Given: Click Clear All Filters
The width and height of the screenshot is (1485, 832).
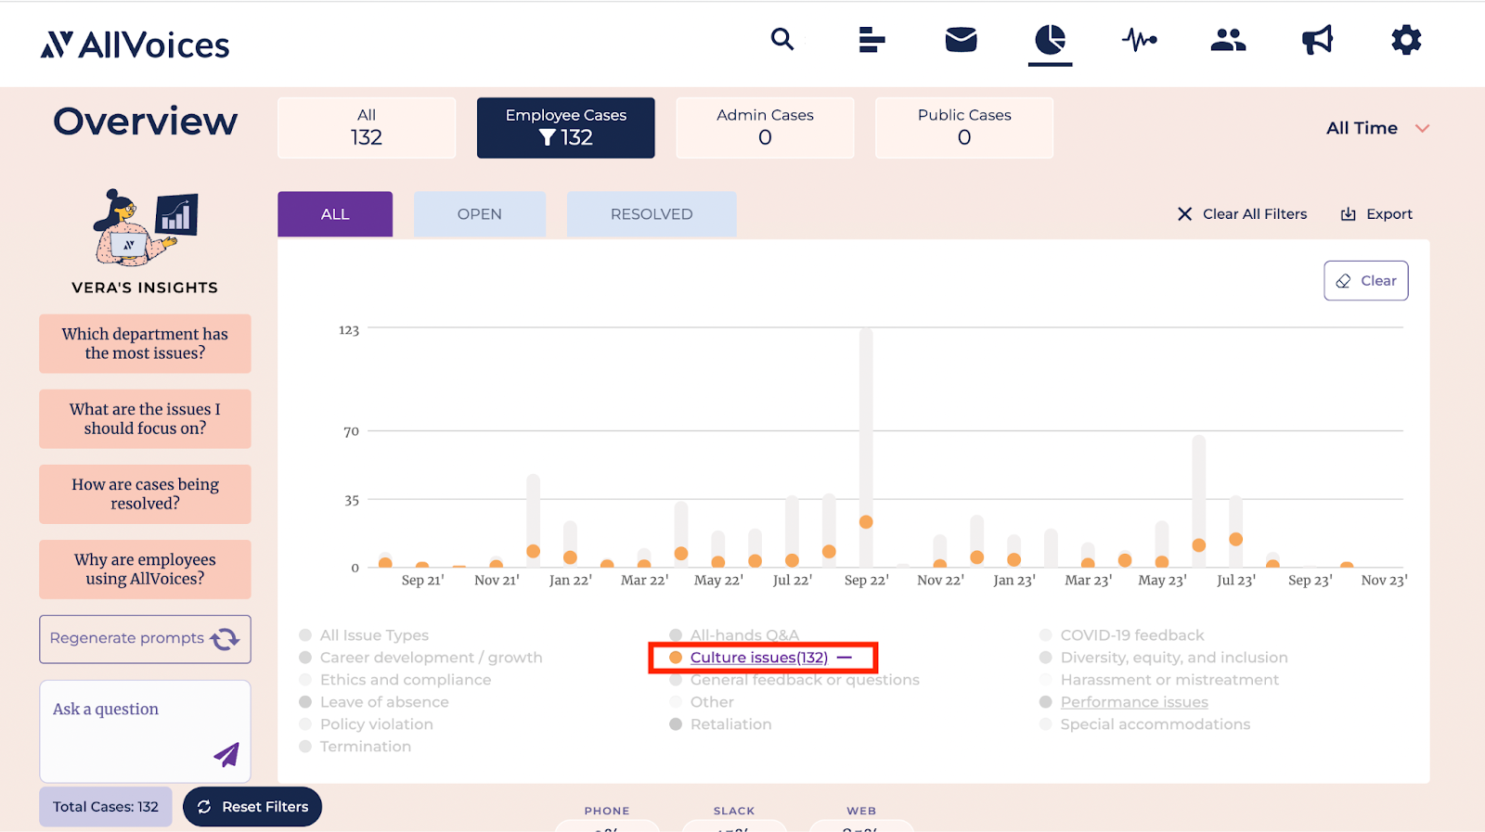Looking at the screenshot, I should tap(1243, 214).
